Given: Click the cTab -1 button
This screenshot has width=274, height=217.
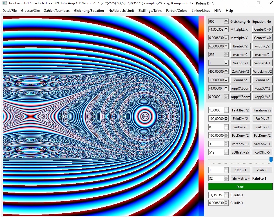Looking at the screenshot, I should point(262,170).
